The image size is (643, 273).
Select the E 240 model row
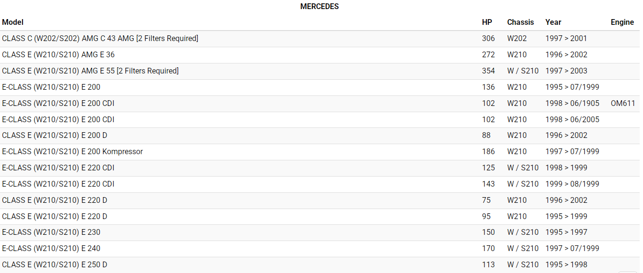tap(51, 248)
